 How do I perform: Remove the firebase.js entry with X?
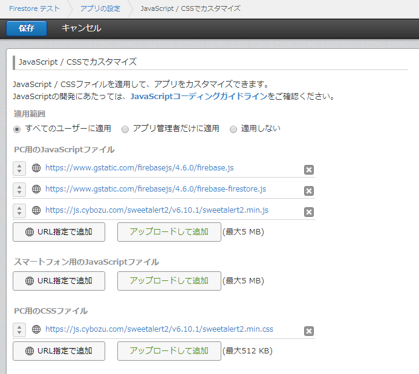click(x=309, y=170)
